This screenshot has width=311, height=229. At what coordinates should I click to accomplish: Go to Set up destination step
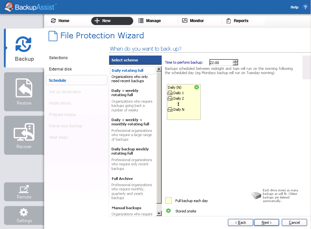click(x=65, y=92)
